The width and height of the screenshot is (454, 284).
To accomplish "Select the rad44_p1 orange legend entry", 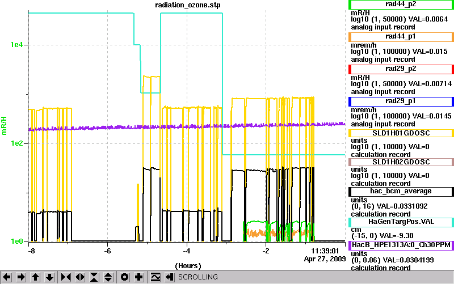I will click(x=401, y=37).
